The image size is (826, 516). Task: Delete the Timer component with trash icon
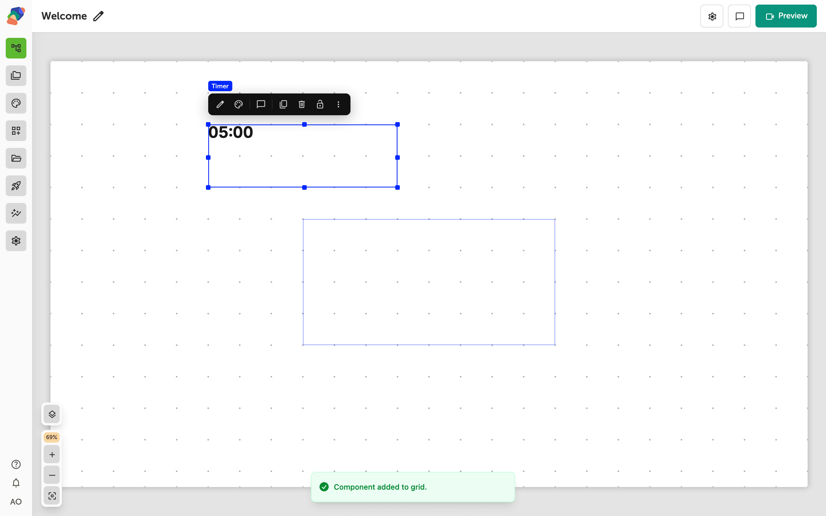(302, 104)
